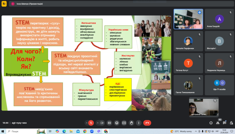Toggle the camera on or off
The height and width of the screenshot is (134, 235).
(102, 123)
